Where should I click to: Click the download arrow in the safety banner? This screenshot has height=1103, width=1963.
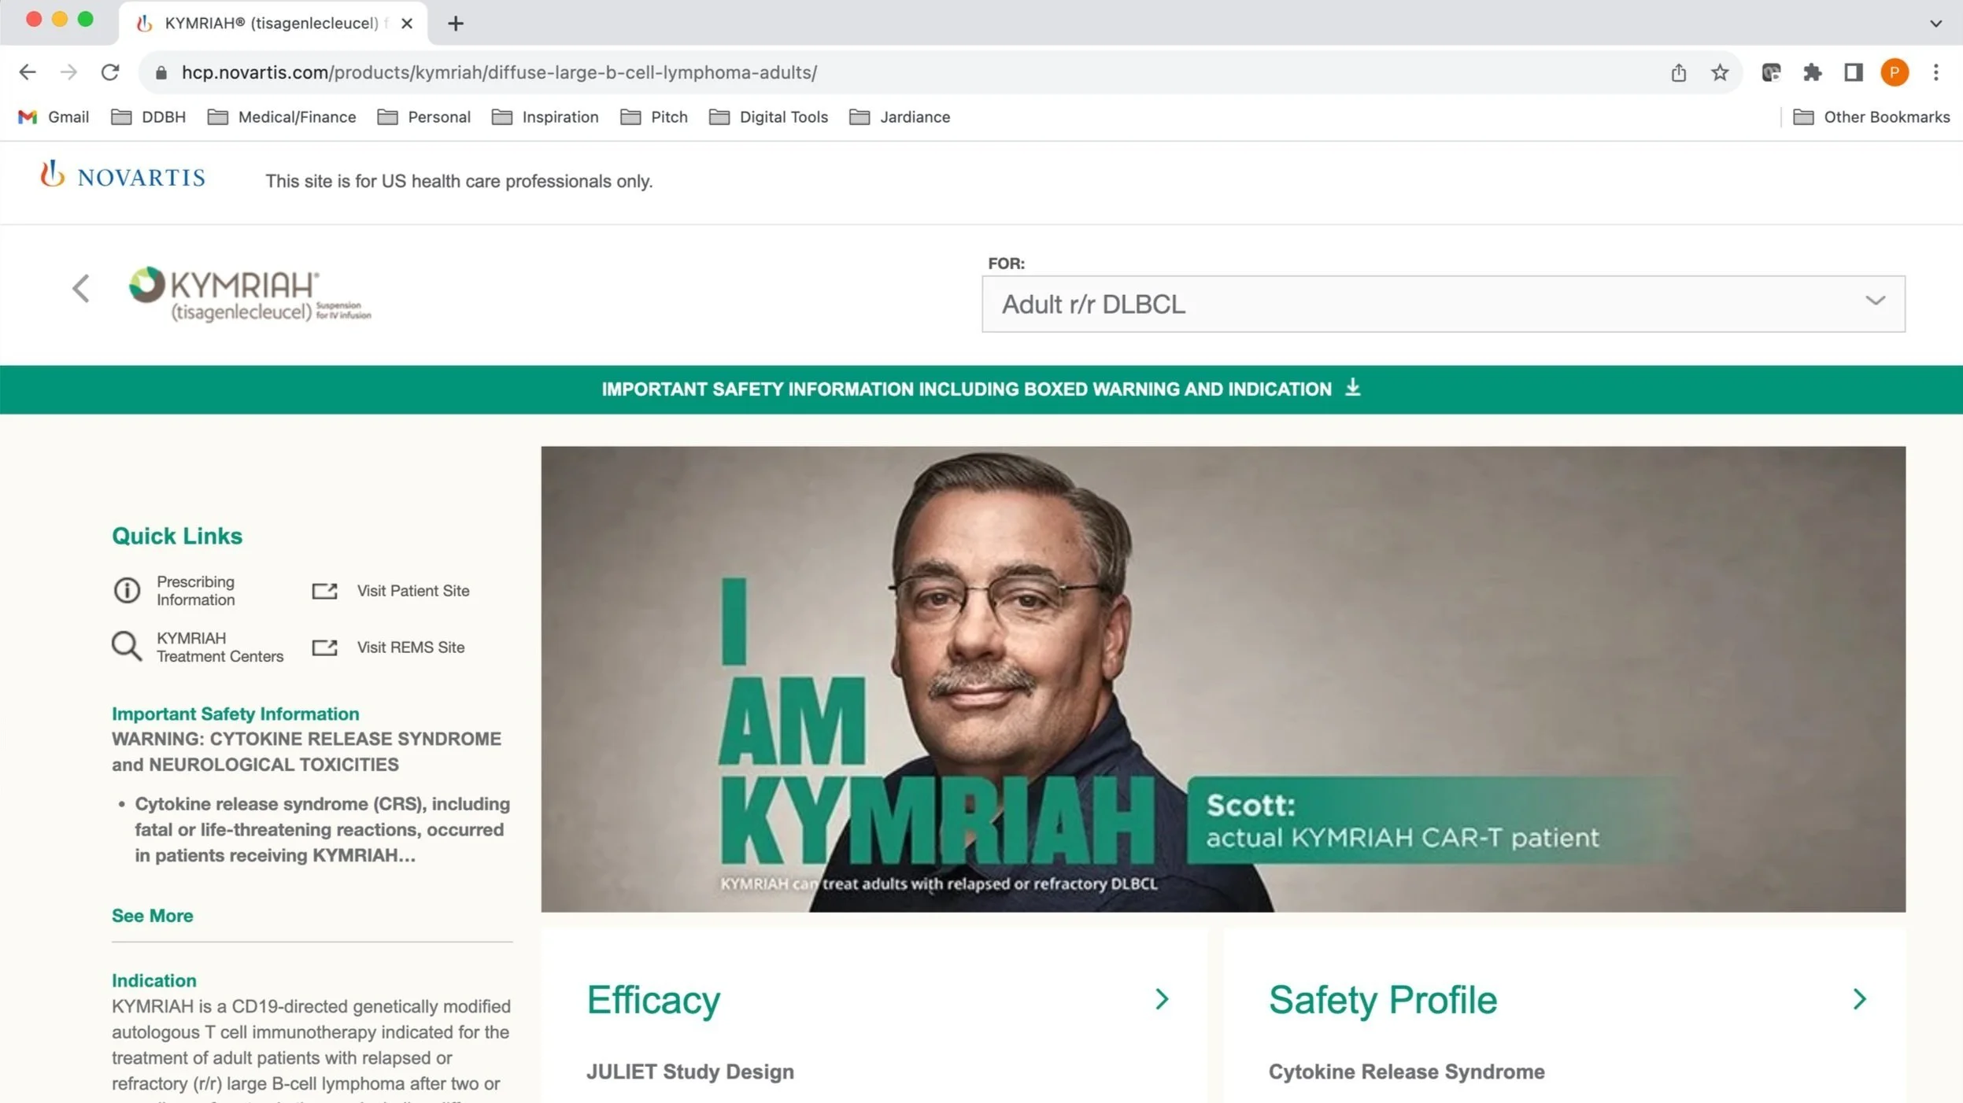tap(1352, 388)
